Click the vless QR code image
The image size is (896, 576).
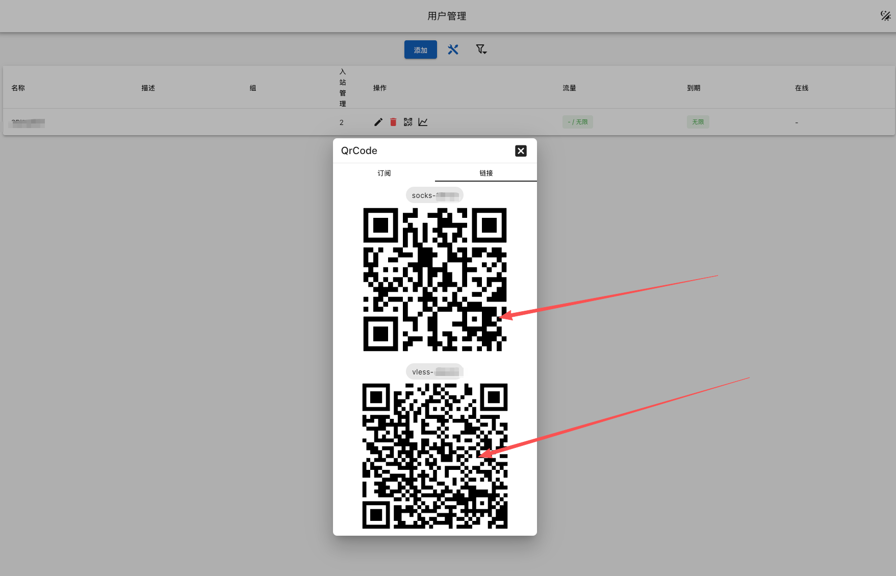pos(435,456)
